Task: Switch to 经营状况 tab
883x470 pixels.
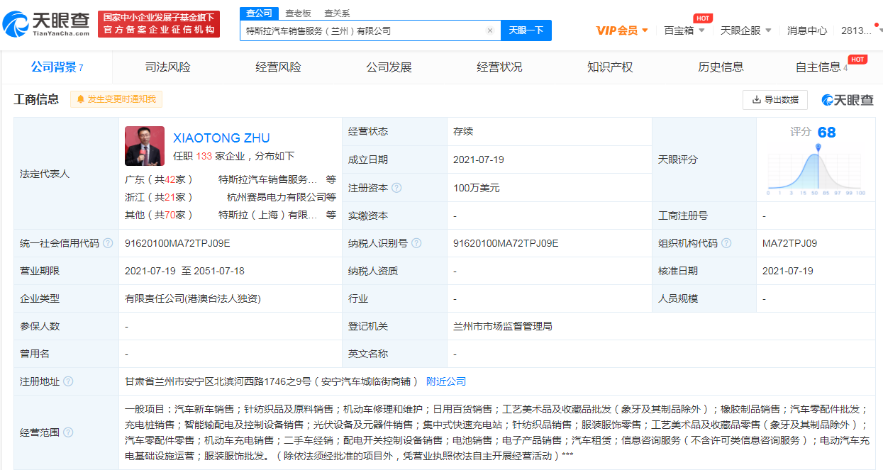Action: tap(499, 67)
